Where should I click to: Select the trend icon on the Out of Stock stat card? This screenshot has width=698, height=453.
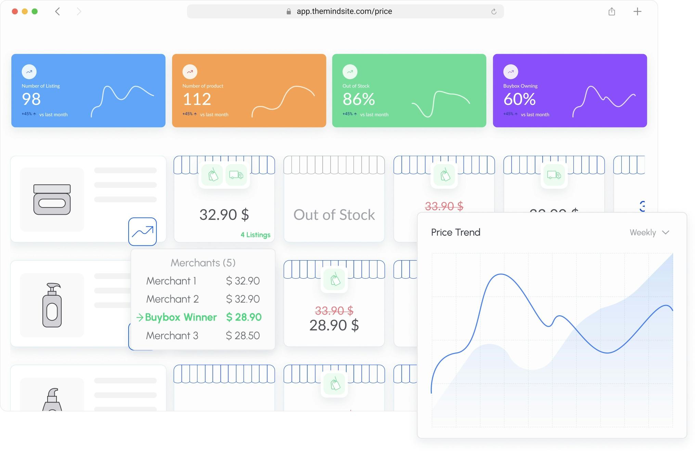[350, 71]
